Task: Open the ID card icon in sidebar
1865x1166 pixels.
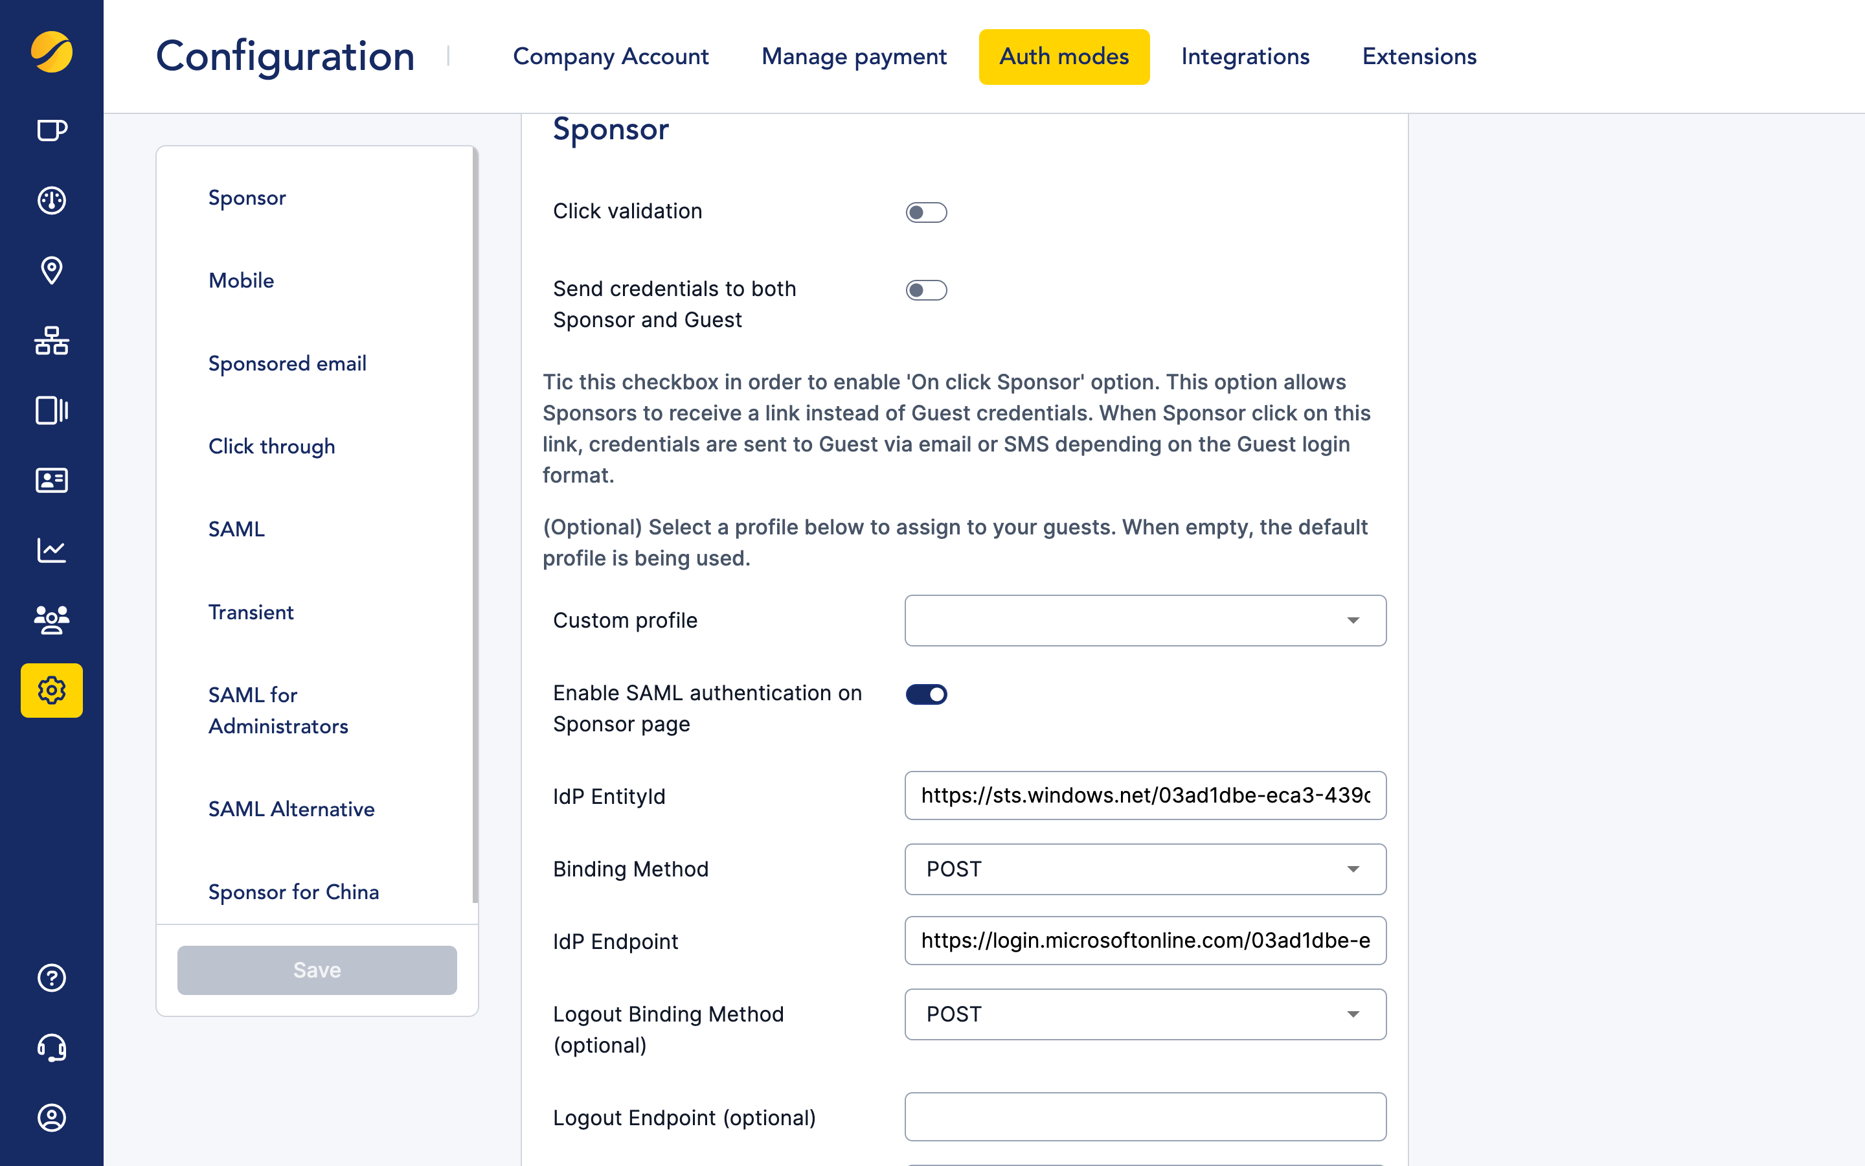Action: click(51, 481)
